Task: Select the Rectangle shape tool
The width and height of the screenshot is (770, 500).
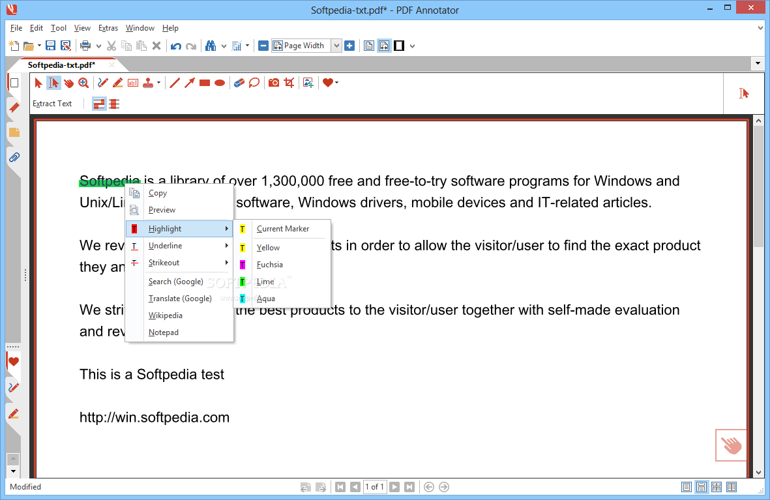Action: 205,83
